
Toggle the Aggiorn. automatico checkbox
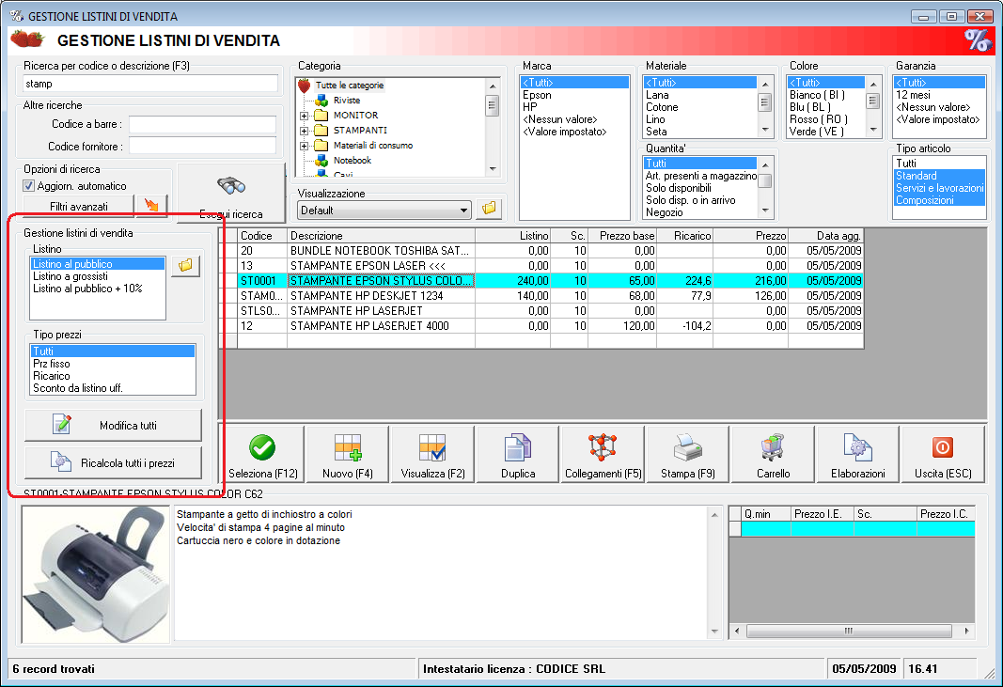(28, 186)
